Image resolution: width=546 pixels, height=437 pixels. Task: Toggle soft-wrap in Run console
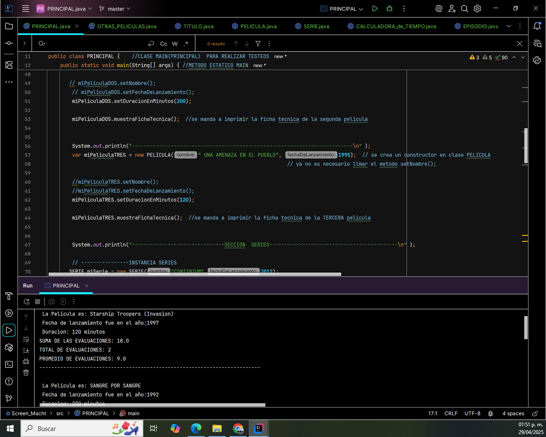26,340
